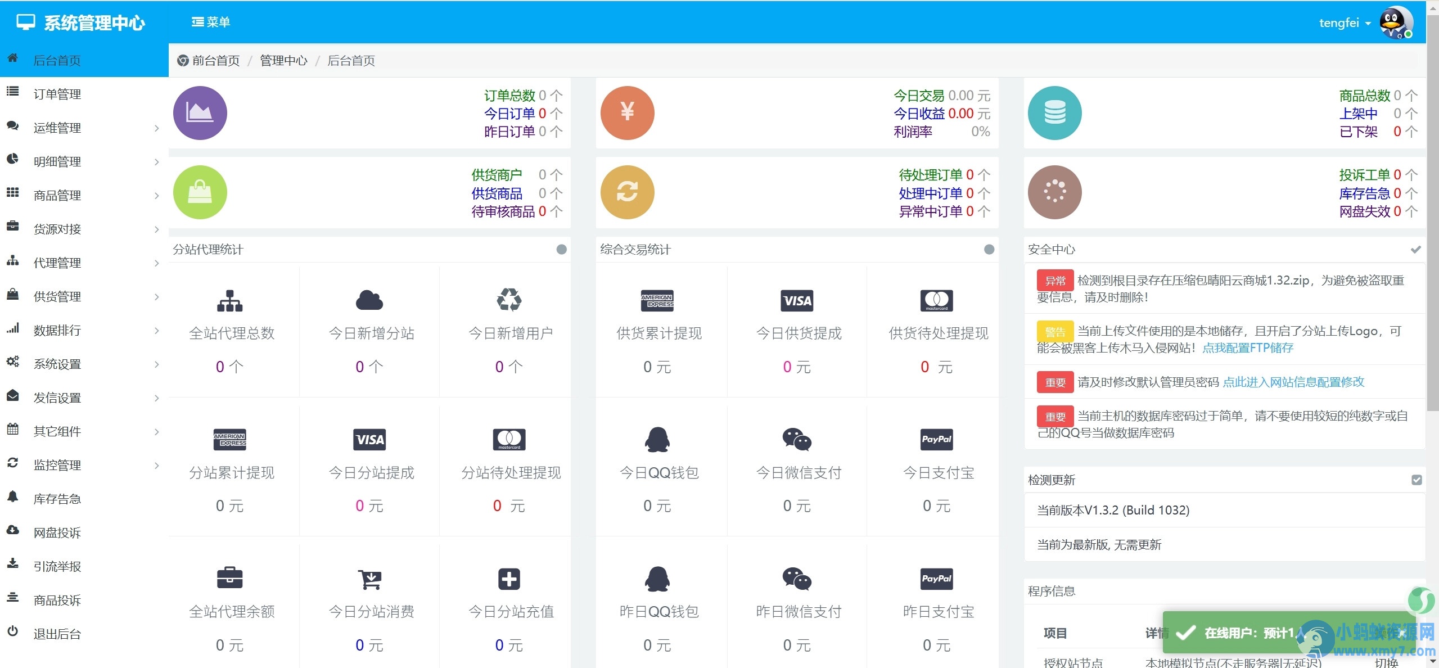The height and width of the screenshot is (668, 1439).
Task: Click the brown spinner complaints icon
Action: pyautogui.click(x=1054, y=192)
